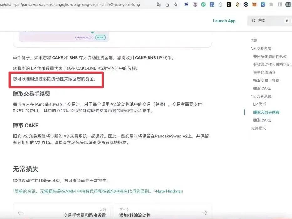Select 集中的流动性 in the sidebar
This screenshot has width=292, height=219.
(x=264, y=72)
